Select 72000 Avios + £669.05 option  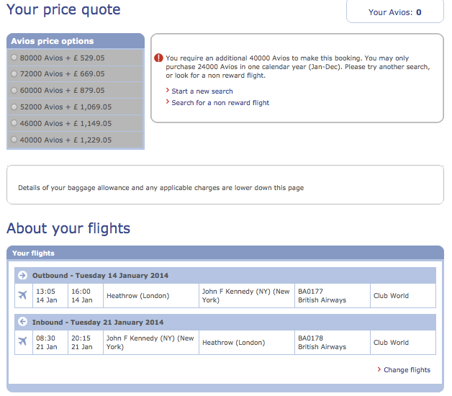pyautogui.click(x=14, y=74)
